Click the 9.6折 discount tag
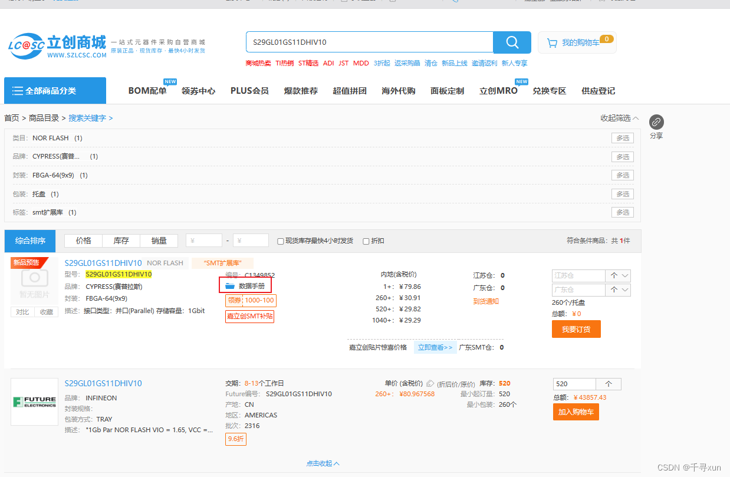 [x=236, y=439]
